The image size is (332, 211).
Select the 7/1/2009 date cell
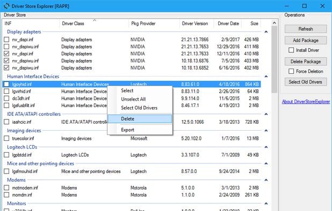(x=230, y=155)
